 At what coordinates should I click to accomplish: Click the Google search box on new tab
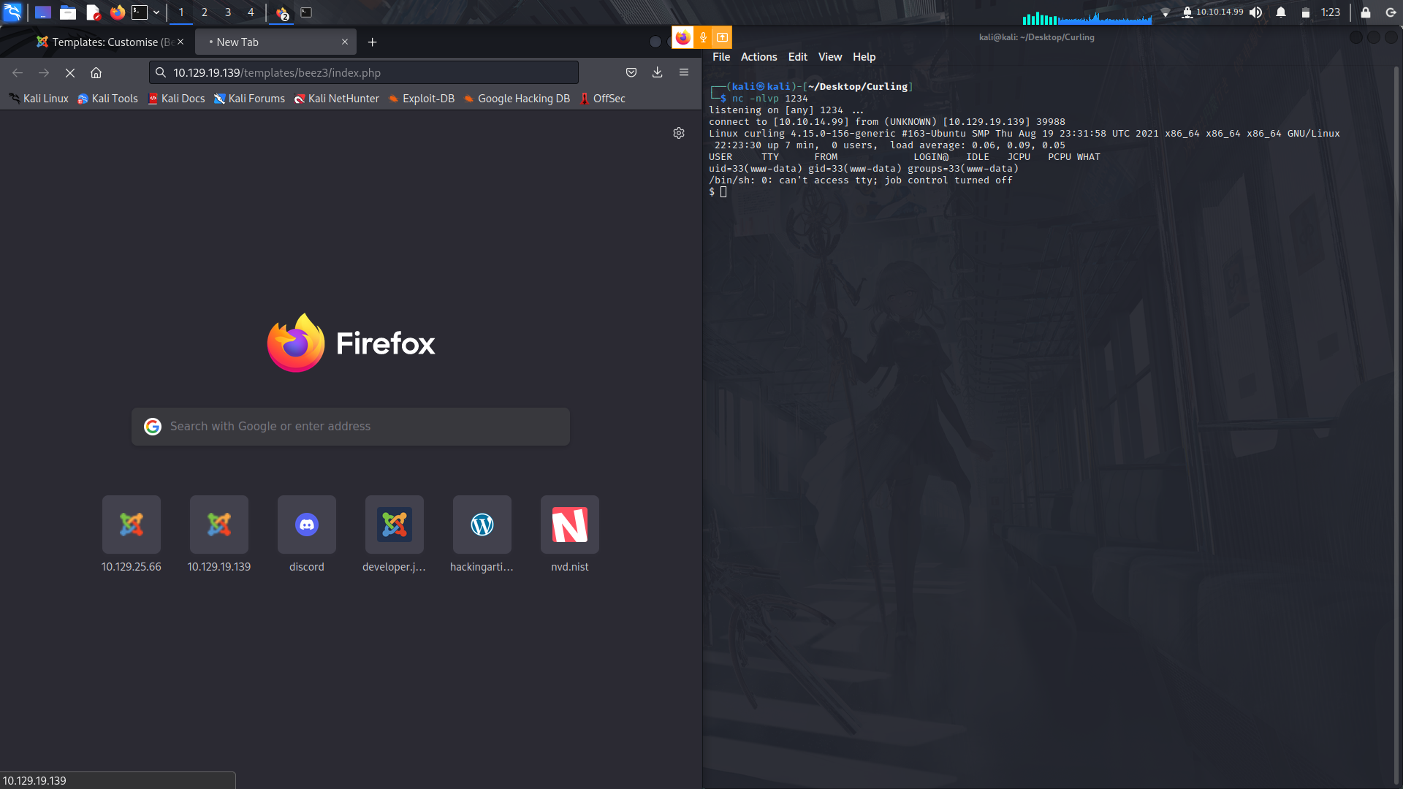(351, 427)
